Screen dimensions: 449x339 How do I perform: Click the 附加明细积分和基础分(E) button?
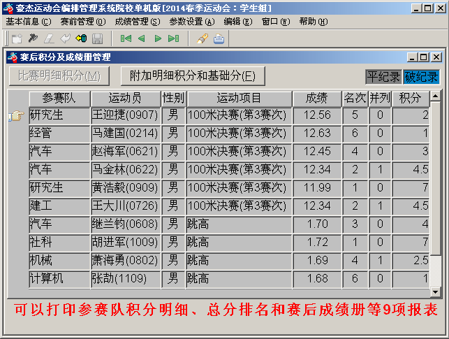[193, 76]
